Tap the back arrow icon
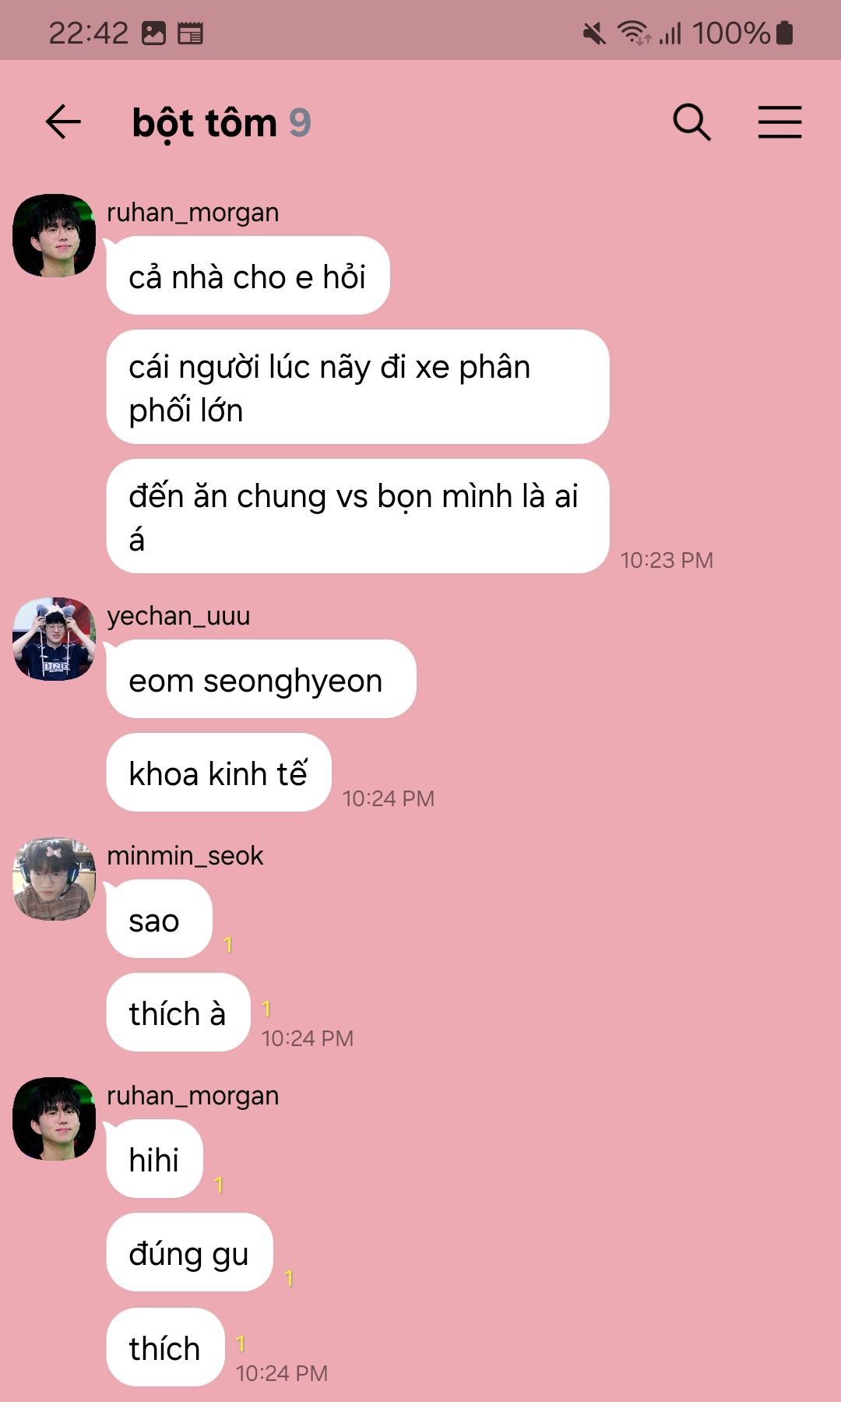 [63, 122]
